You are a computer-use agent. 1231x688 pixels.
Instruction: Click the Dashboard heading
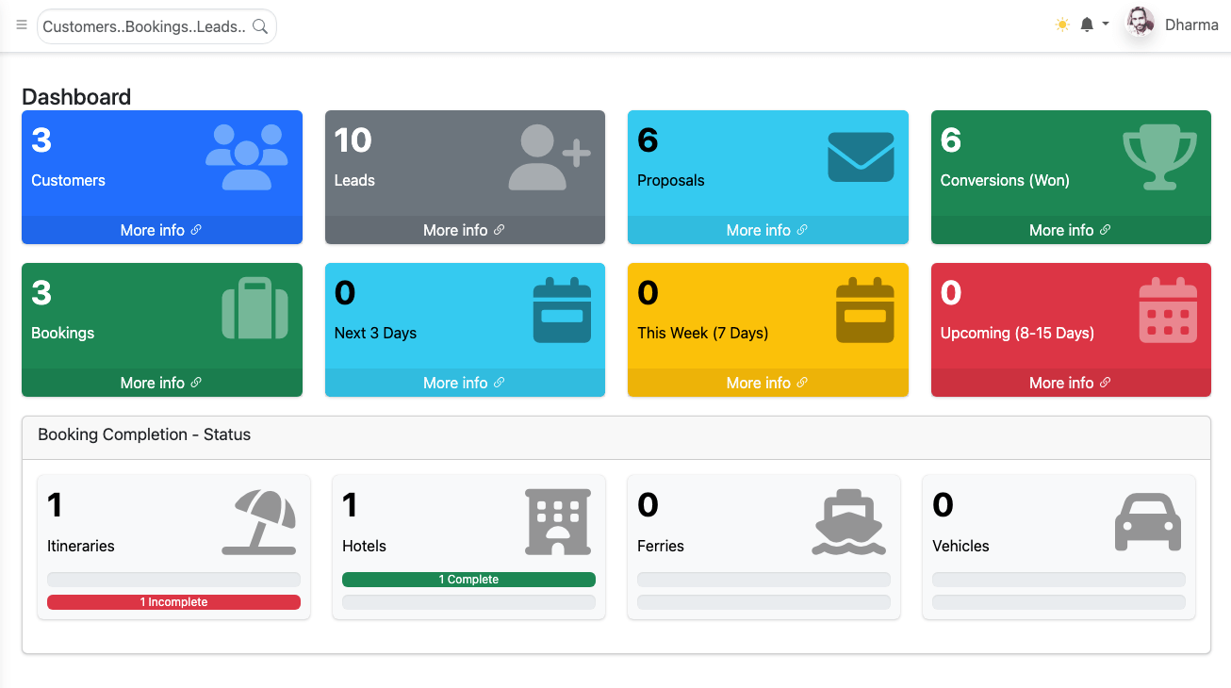76,96
